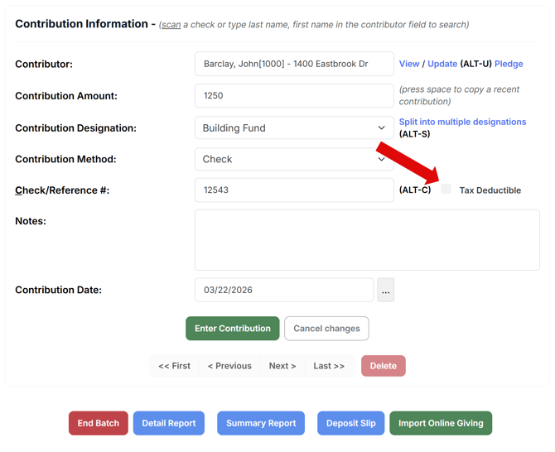Open the Summary Report

coord(261,423)
